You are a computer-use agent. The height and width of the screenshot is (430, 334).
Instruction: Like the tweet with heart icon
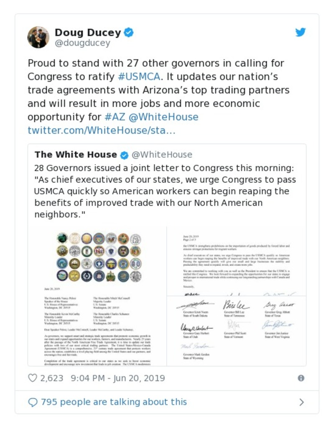(33, 378)
